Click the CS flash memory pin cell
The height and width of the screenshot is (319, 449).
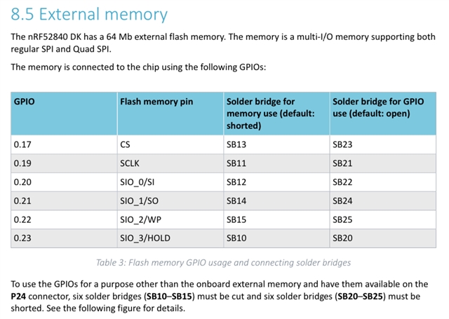pyautogui.click(x=170, y=144)
